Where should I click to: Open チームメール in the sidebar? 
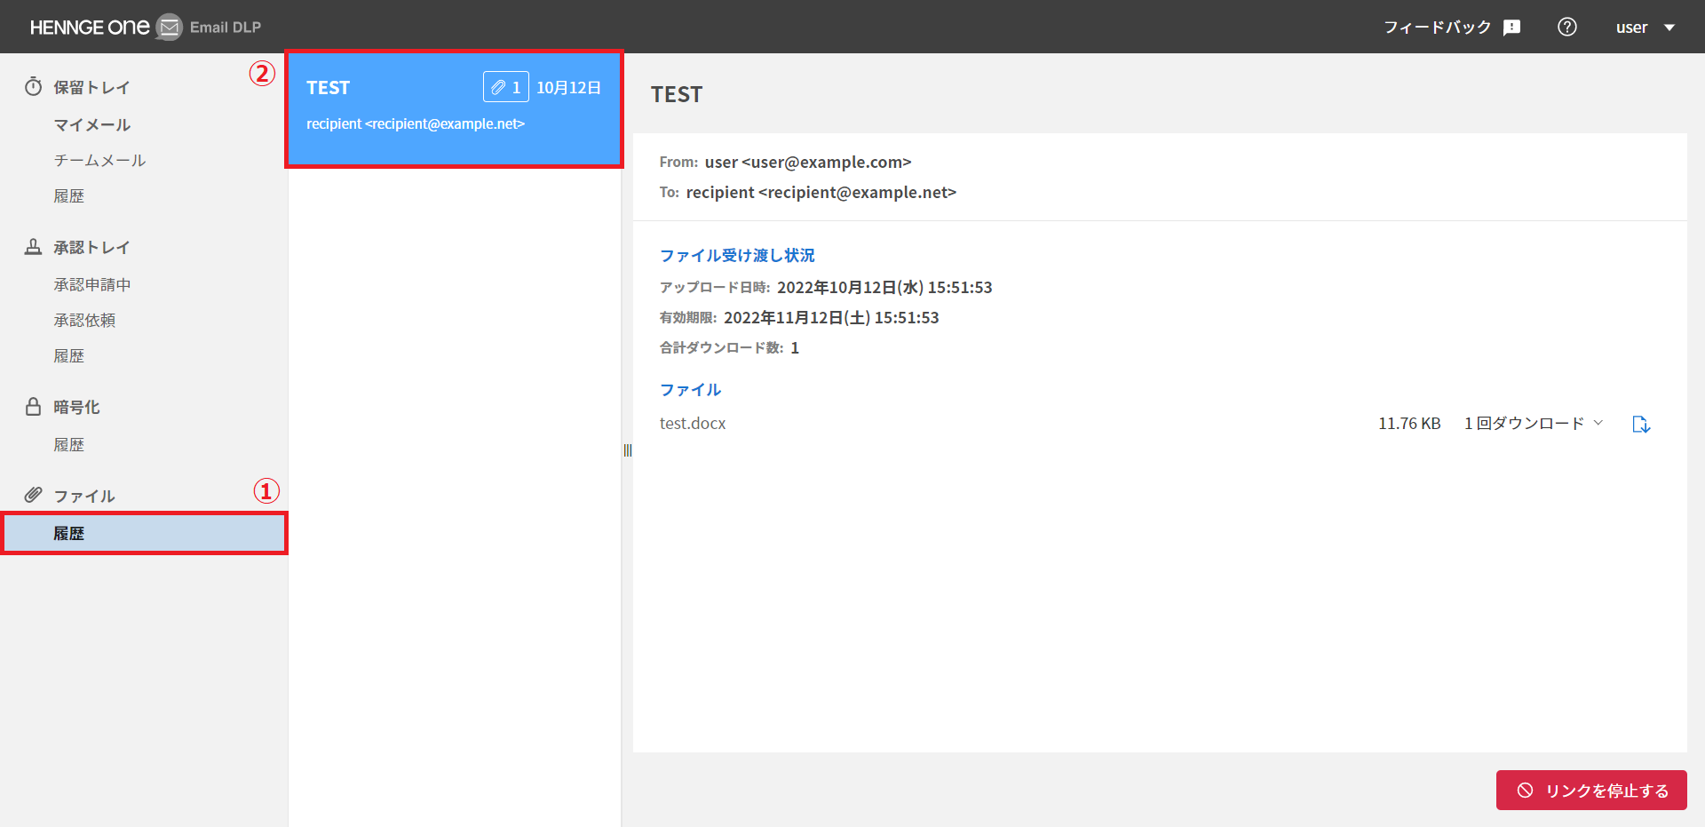tap(99, 160)
